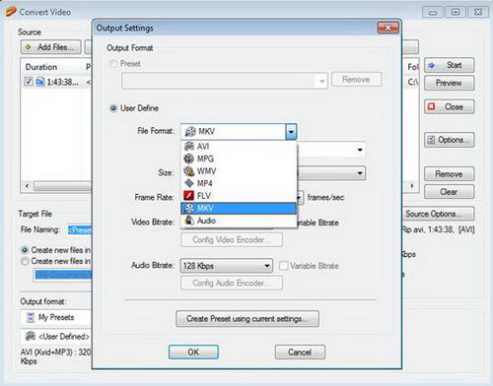Open the dropdown below File Format

click(x=360, y=150)
